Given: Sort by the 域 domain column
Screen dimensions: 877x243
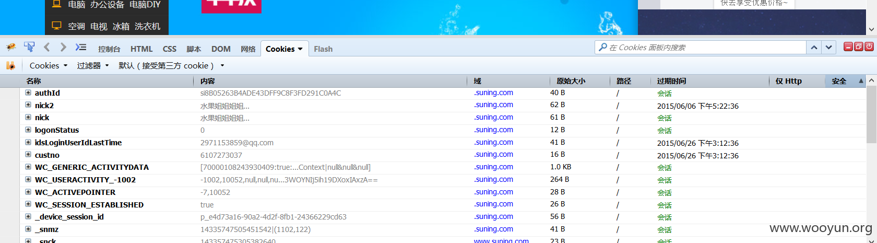Looking at the screenshot, I should (508, 81).
